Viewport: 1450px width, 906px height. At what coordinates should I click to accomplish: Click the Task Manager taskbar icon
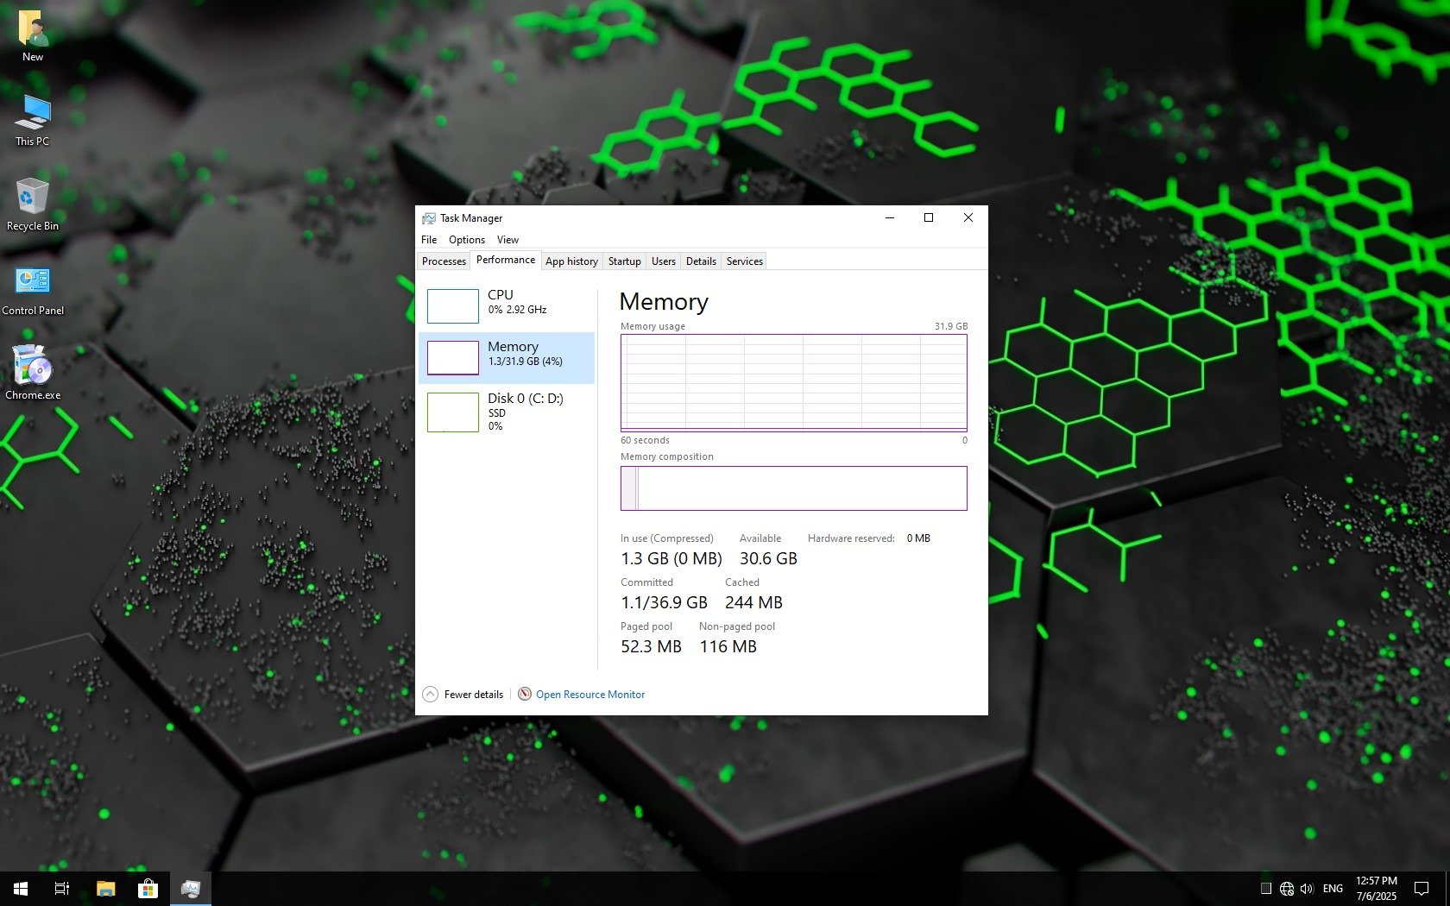pos(191,888)
